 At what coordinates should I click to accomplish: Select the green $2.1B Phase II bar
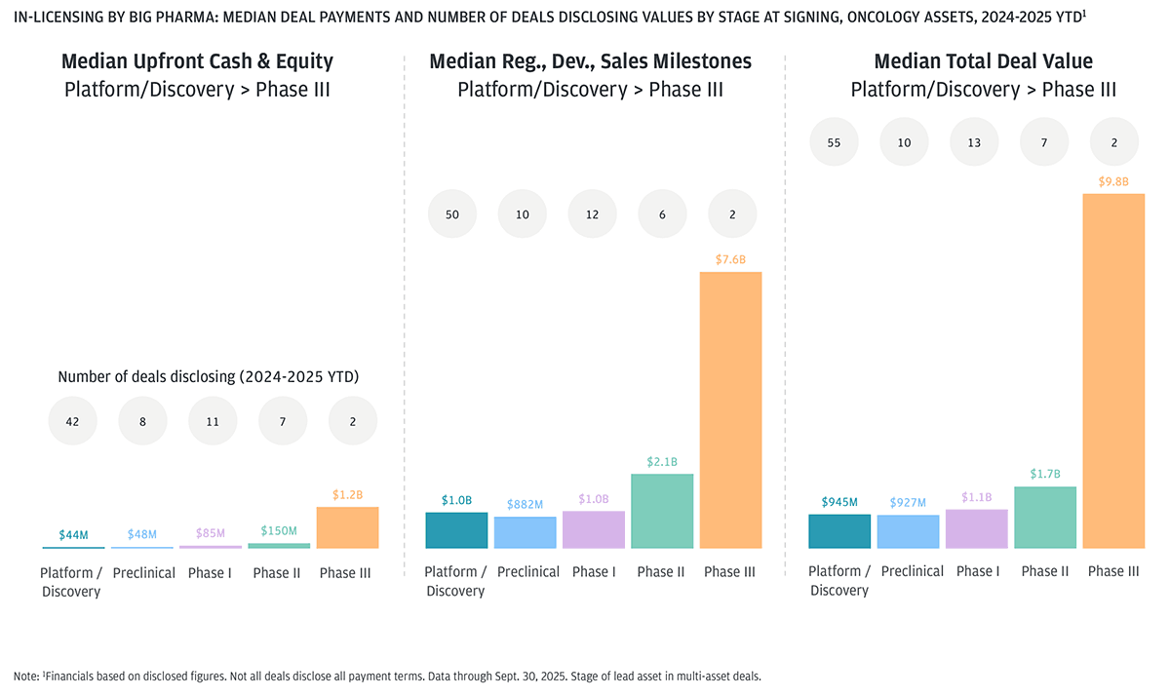point(662,511)
